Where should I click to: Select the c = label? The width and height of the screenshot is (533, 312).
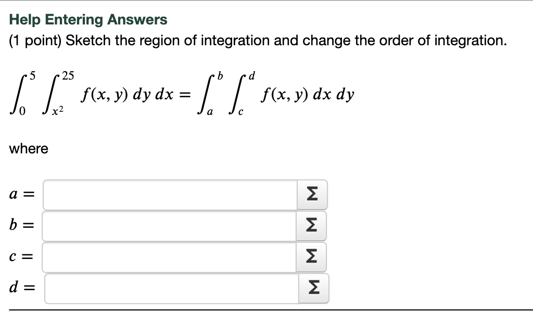21,257
